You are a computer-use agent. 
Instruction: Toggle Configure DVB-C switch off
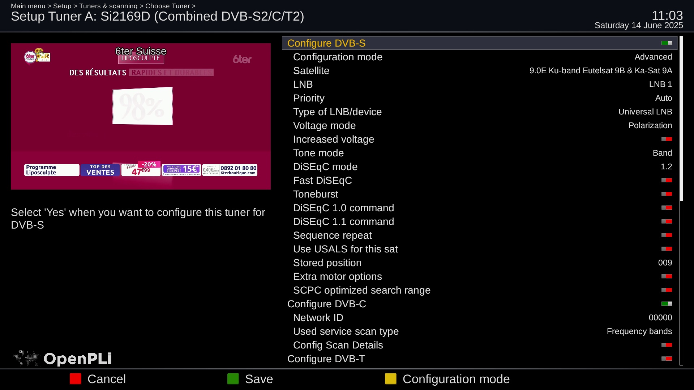pyautogui.click(x=667, y=304)
